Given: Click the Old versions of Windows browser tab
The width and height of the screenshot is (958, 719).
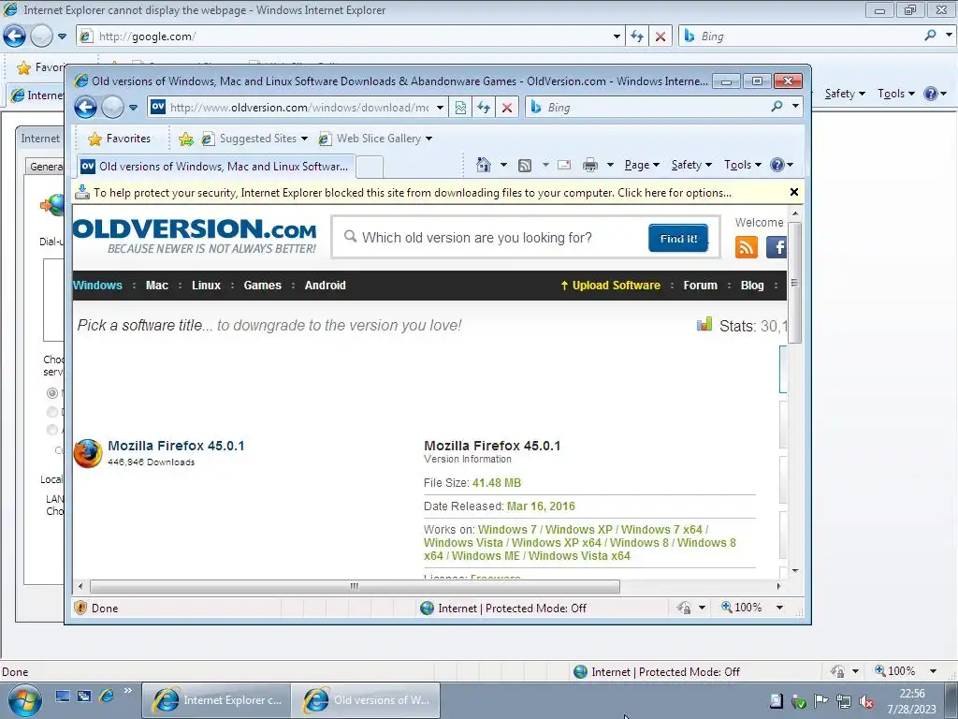Looking at the screenshot, I should point(216,167).
